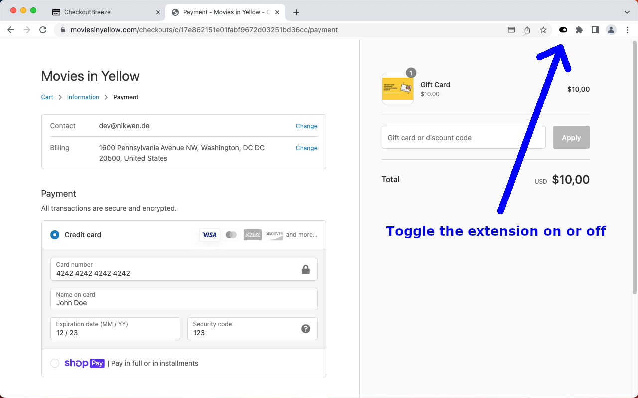Click the page vertical scrollbar

635,167
